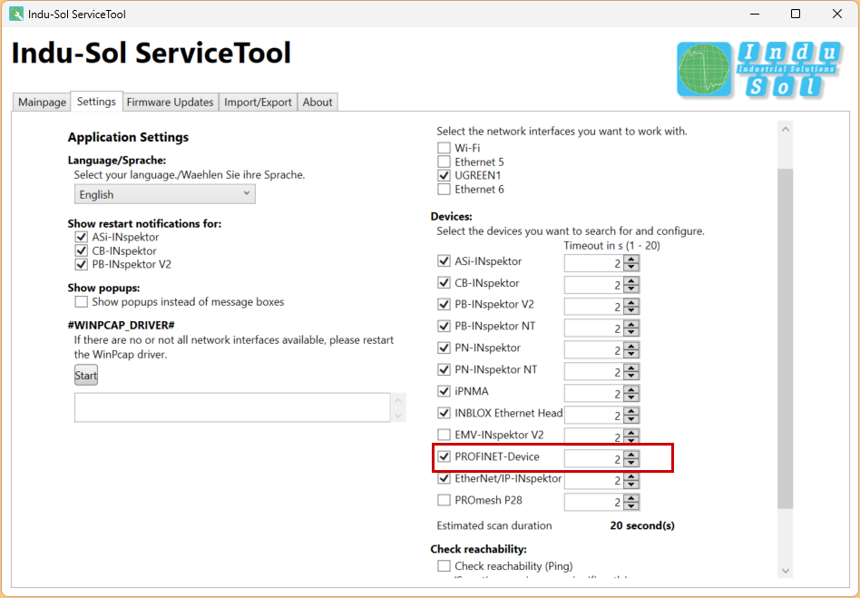Click the WinPcap driver output text box
Image resolution: width=860 pixels, height=598 pixels.
(x=232, y=407)
